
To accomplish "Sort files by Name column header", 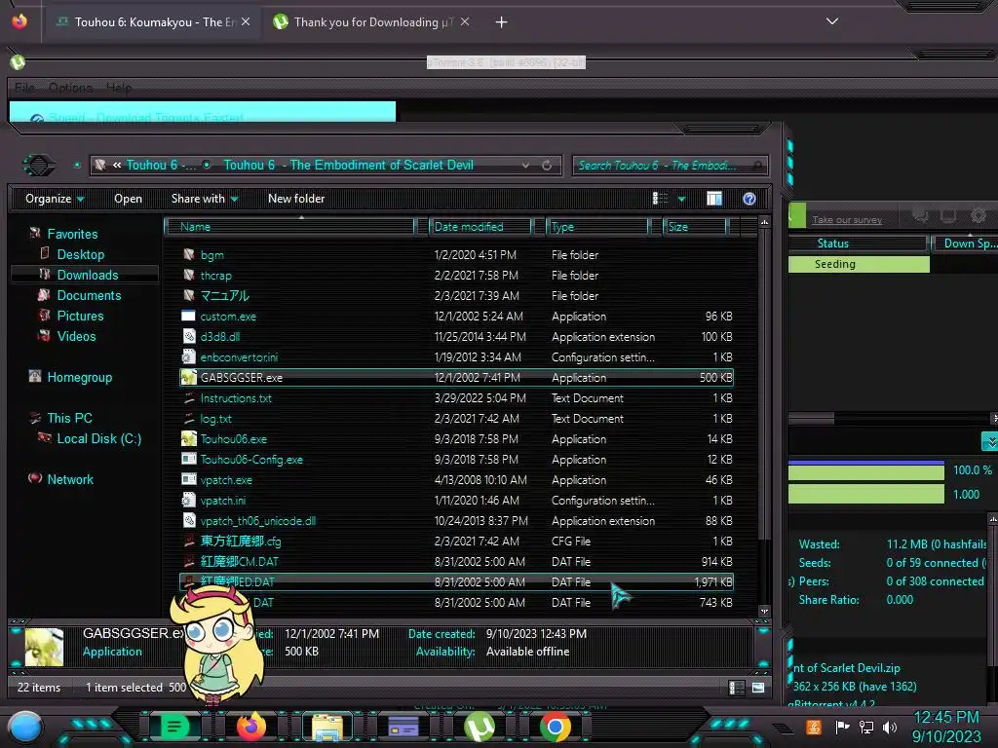I will (x=289, y=227).
